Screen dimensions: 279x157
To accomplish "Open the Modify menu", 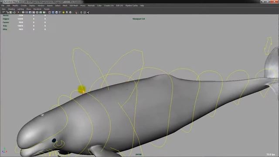I will tap(15, 6).
